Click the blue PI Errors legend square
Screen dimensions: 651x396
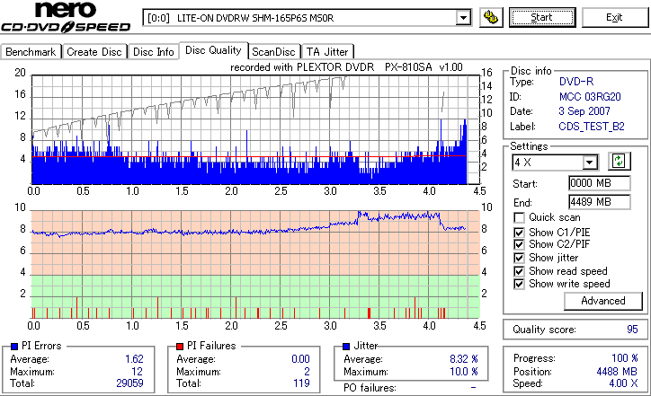click(14, 347)
